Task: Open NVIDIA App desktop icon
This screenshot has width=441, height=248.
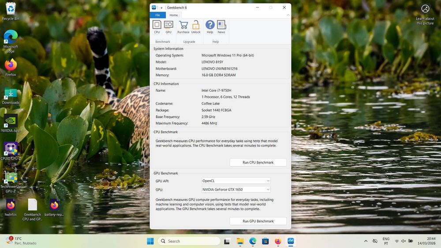Action: (x=11, y=123)
